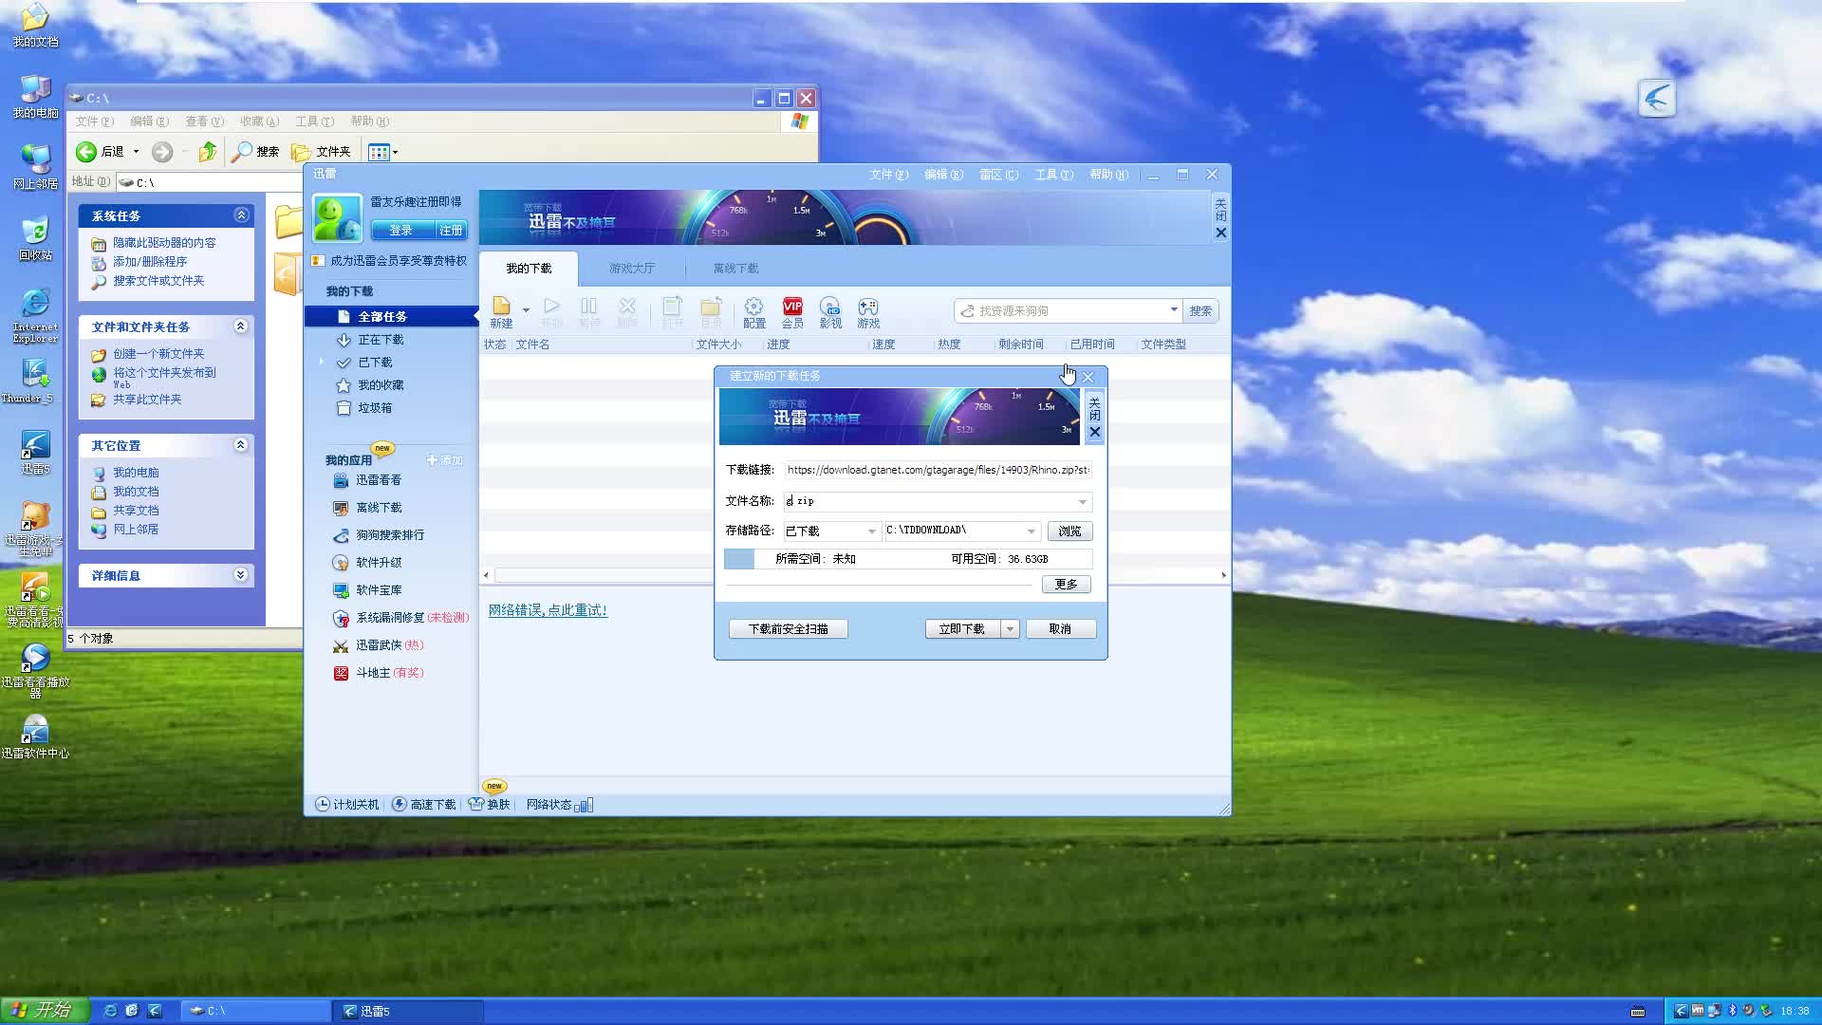Open Thunder's 工具(T) menu
1822x1025 pixels.
tap(1054, 175)
